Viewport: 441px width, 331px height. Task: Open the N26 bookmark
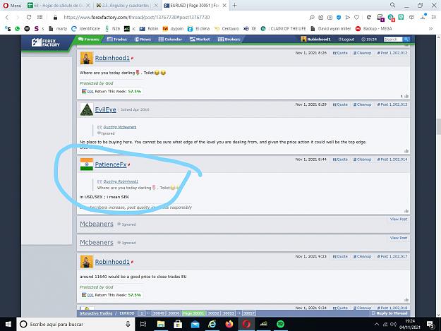[x=112, y=29]
